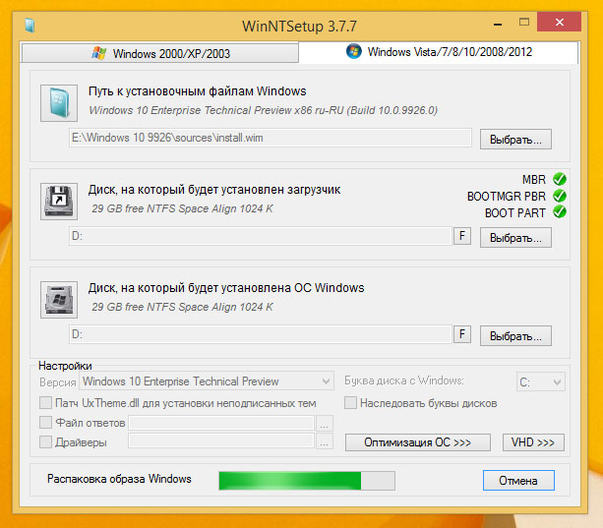
Task: Click the Windows installation drive D: field
Action: click(x=261, y=334)
